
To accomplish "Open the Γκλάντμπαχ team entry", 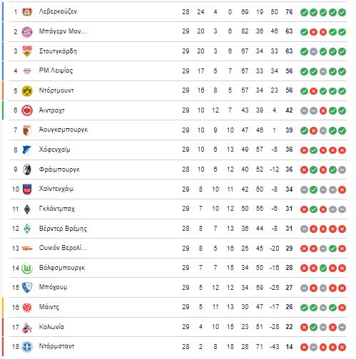I will click(x=56, y=209).
